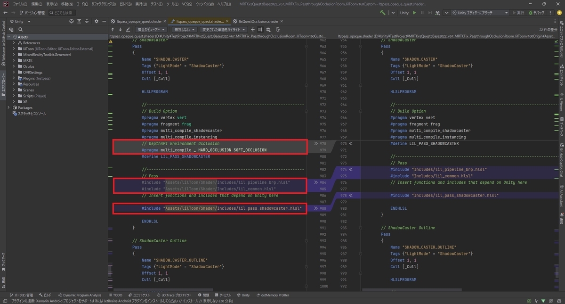Click the デバッグ debug button

pos(537,13)
